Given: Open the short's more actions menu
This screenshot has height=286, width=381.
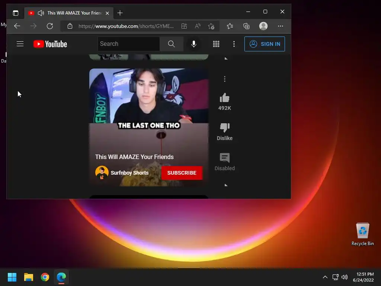Looking at the screenshot, I should pyautogui.click(x=224, y=79).
